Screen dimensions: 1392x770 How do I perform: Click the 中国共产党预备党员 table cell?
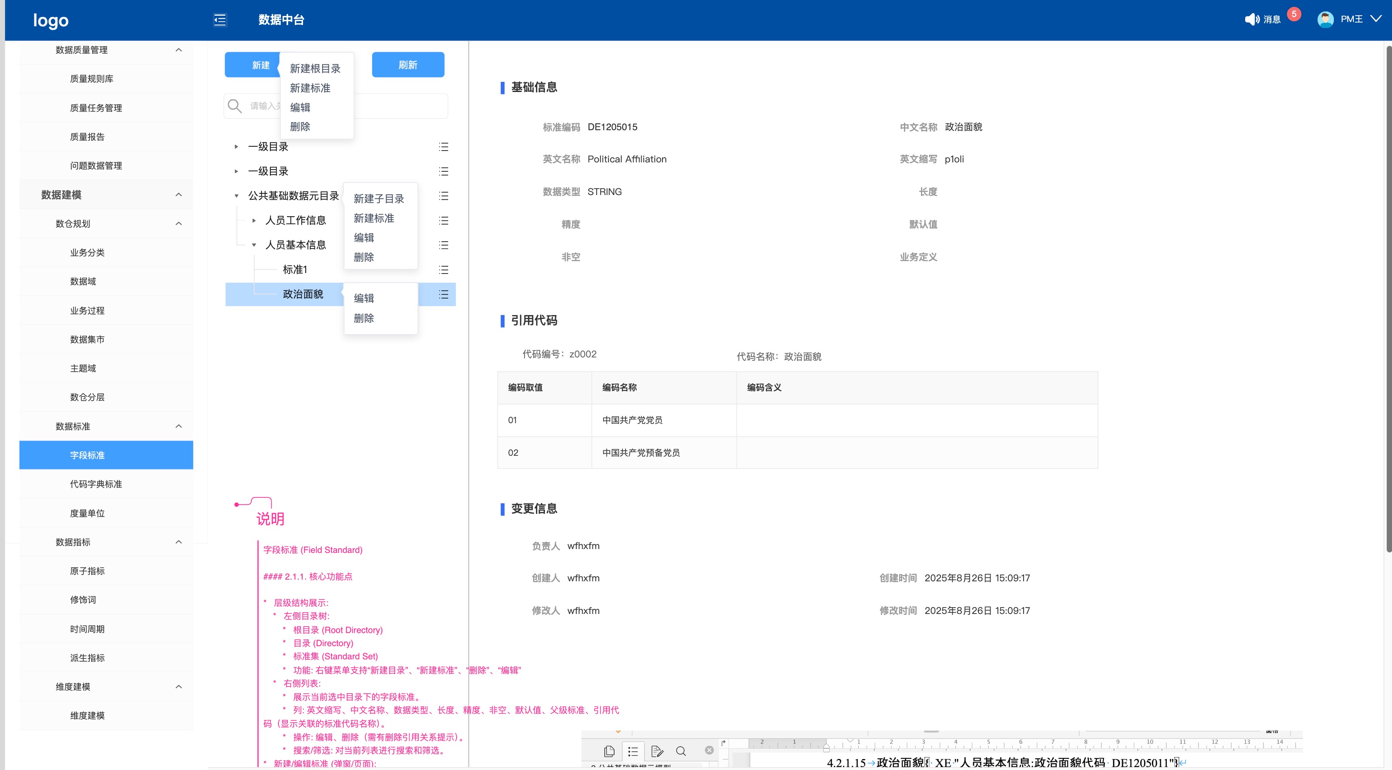pos(664,452)
